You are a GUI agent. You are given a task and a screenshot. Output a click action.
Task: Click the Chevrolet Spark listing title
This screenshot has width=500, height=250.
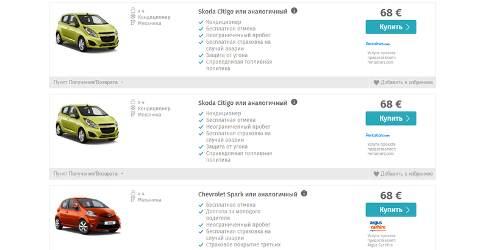point(248,194)
